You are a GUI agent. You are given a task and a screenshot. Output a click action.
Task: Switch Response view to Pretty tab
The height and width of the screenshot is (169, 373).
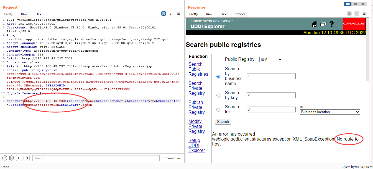[193, 14]
